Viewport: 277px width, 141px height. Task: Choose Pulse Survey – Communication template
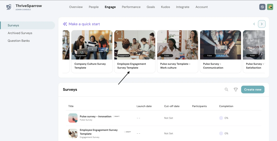(x=220, y=51)
